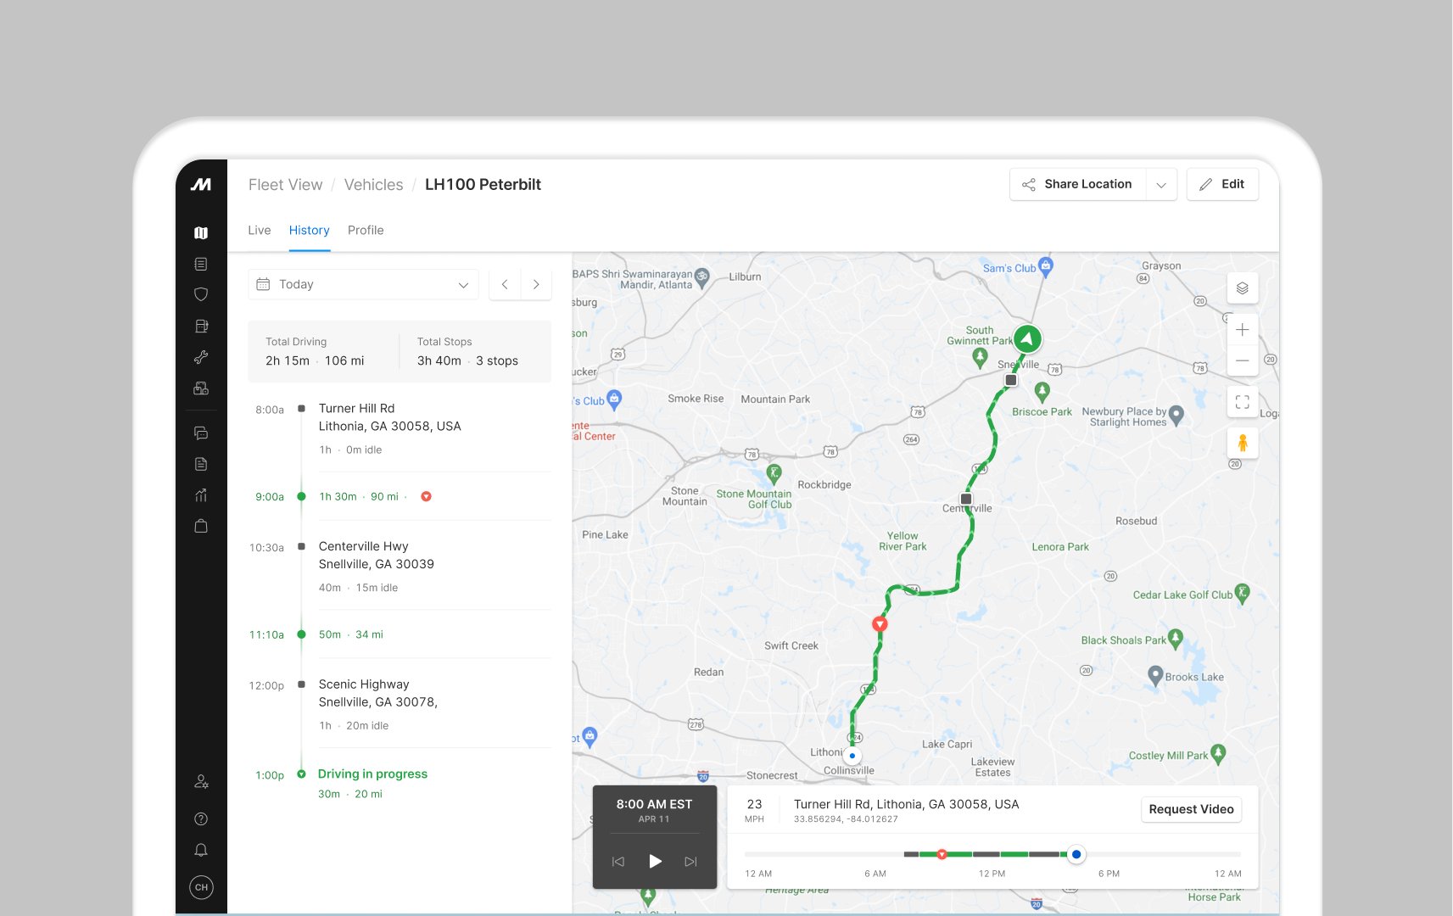Zoom in on the map
The width and height of the screenshot is (1453, 916).
(1242, 330)
